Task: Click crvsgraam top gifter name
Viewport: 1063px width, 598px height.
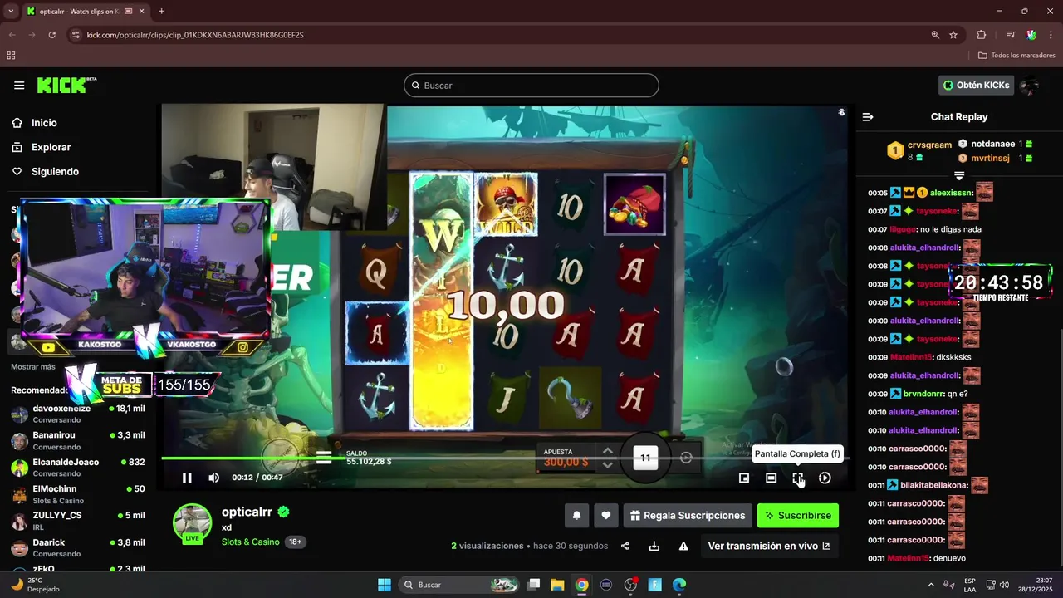Action: click(929, 145)
